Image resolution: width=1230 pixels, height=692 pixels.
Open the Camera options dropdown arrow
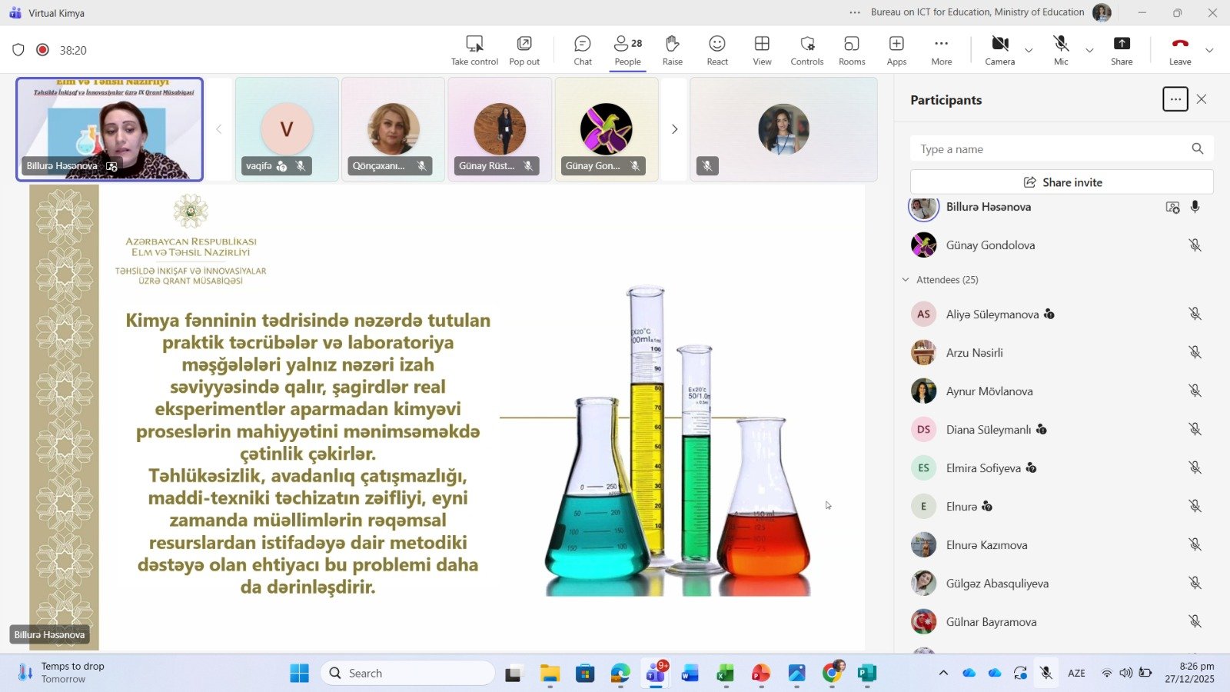click(1029, 51)
